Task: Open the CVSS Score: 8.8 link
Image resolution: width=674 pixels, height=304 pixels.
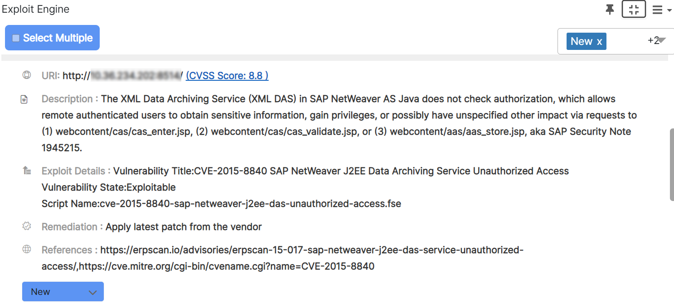Action: point(227,76)
